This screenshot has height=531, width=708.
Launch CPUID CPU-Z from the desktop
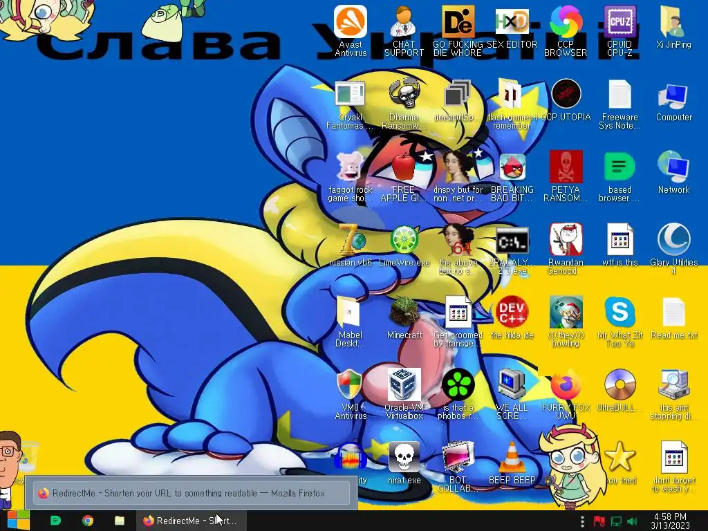[619, 21]
